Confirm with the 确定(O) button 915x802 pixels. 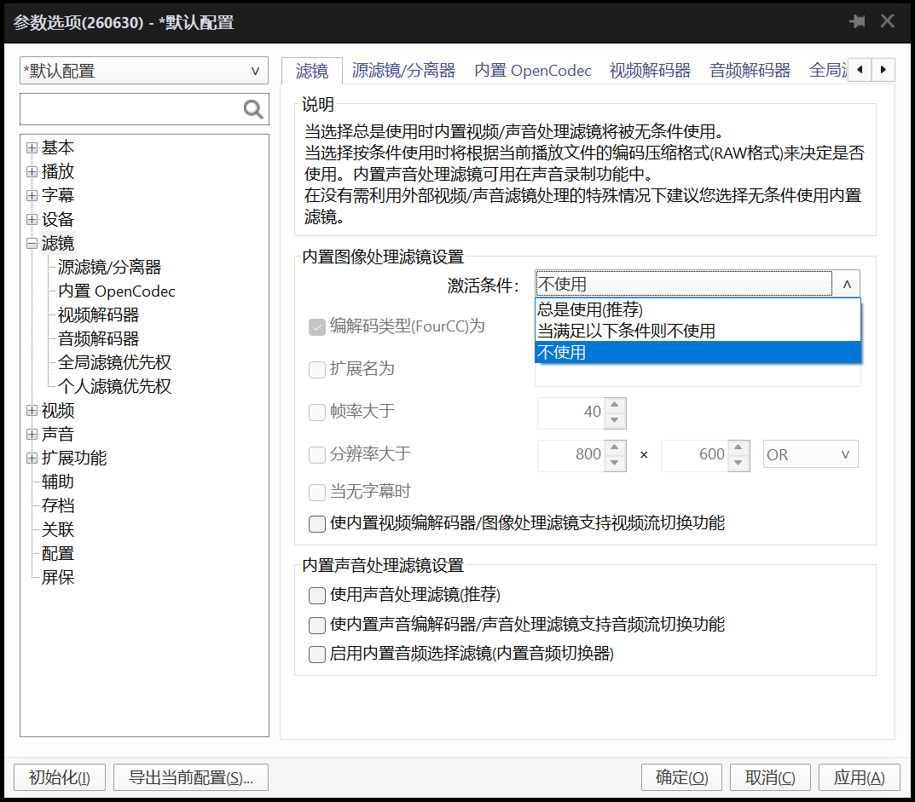point(681,777)
